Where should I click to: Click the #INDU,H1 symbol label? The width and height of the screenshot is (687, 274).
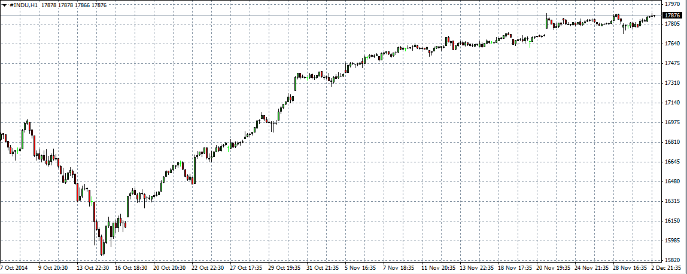24,5
